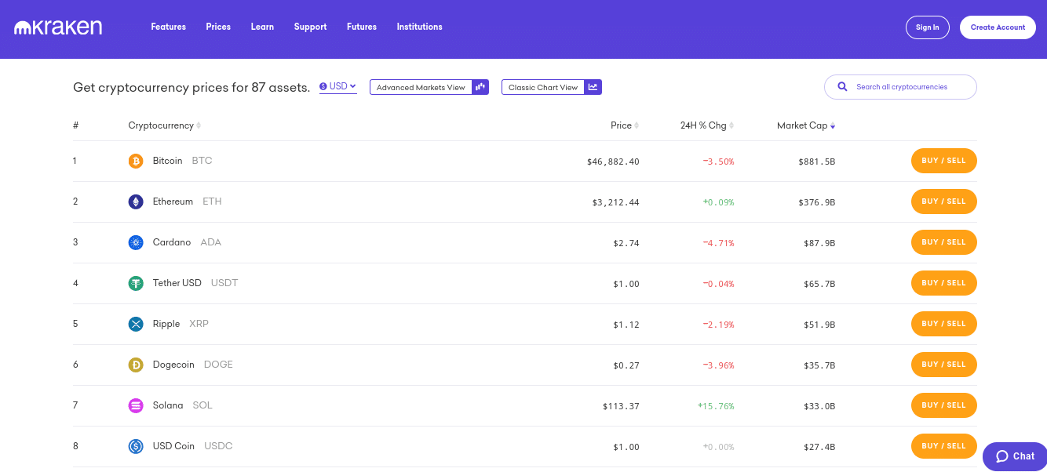Open the Prices menu

pyautogui.click(x=218, y=27)
